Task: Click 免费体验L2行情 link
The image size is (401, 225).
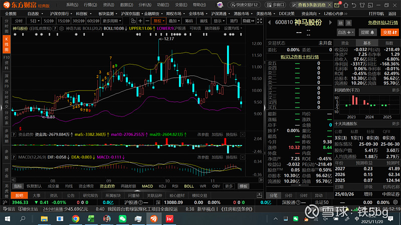Action: point(383,22)
